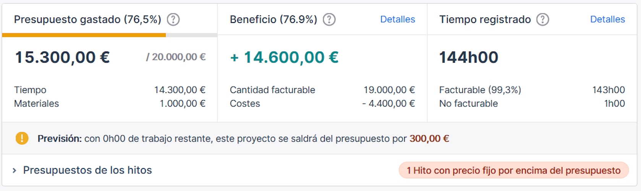
Task: Open Detalles link in Tiempo registrado card
Action: (x=607, y=19)
